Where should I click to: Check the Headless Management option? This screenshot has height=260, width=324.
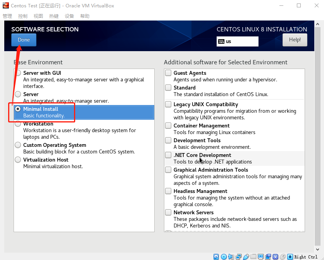pos(168,191)
